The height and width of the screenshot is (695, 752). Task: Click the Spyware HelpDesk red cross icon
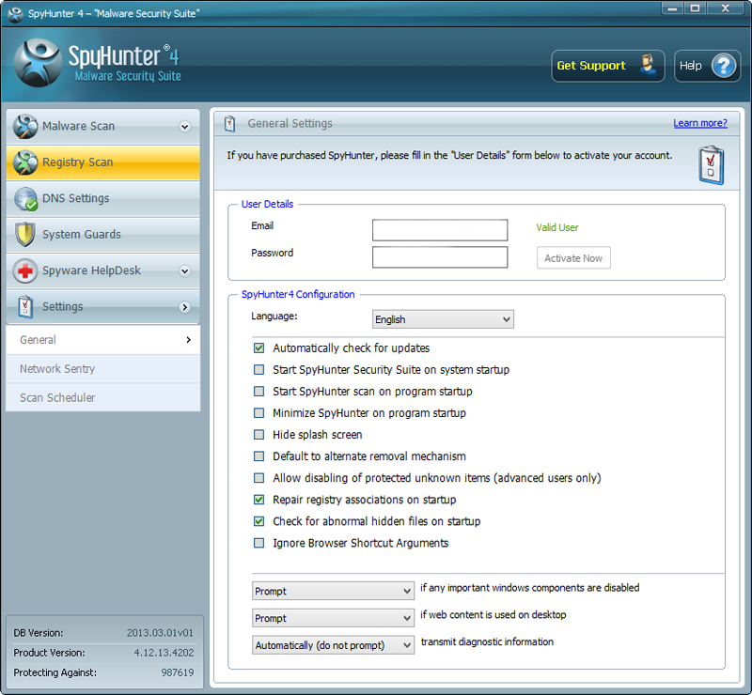[x=26, y=271]
